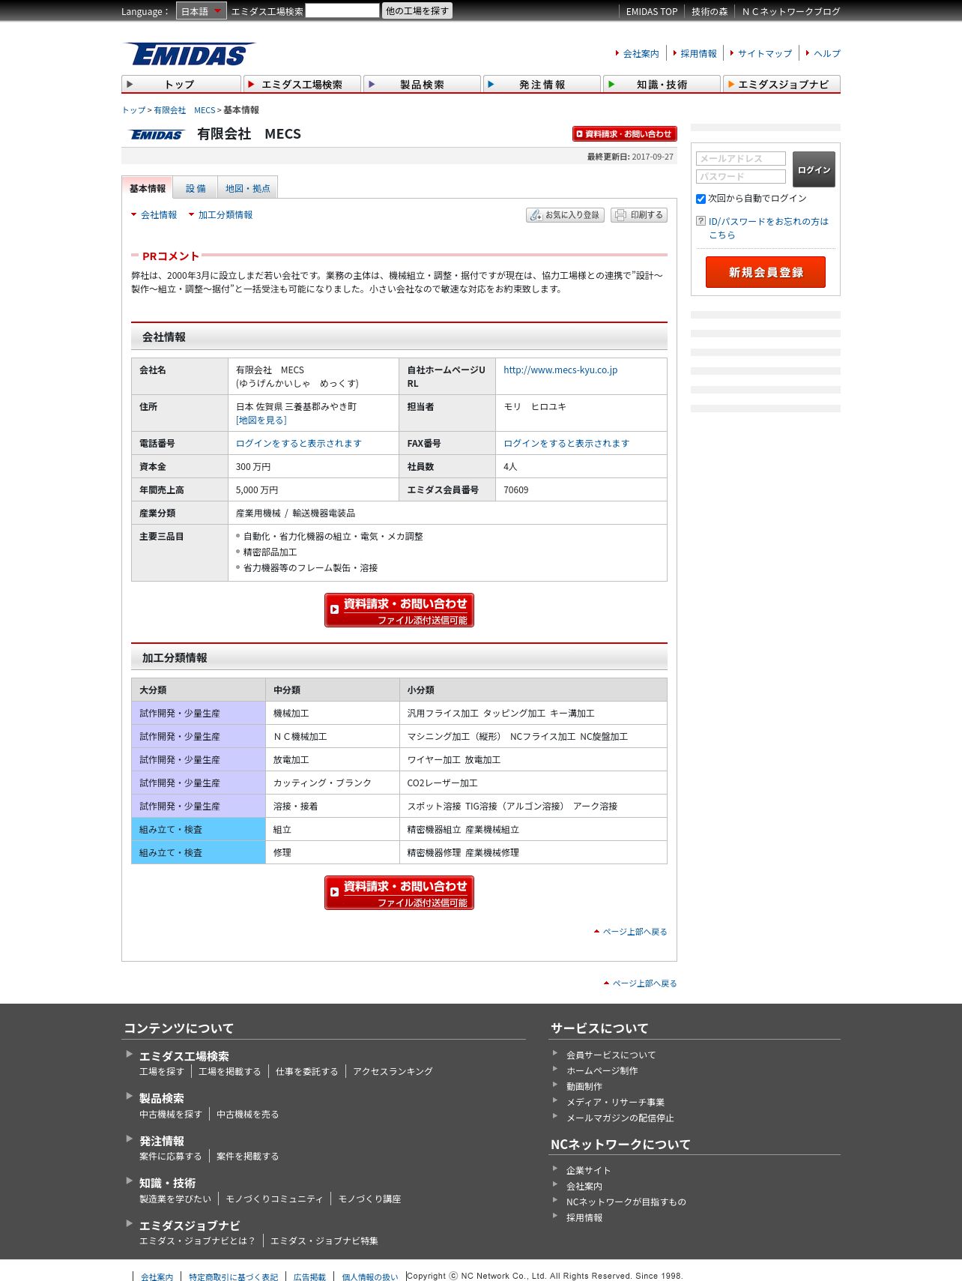Open footer 動画制作 link

[584, 1087]
